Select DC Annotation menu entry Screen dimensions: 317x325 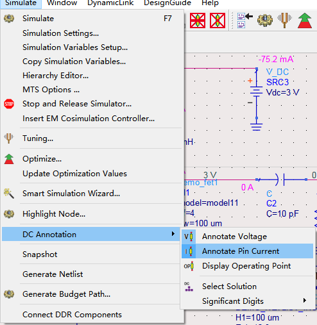pos(91,234)
